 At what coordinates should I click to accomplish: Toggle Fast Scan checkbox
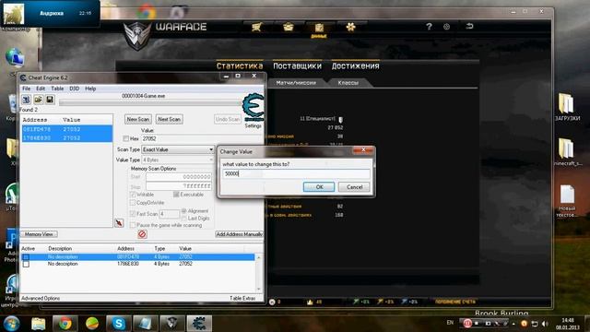133,213
